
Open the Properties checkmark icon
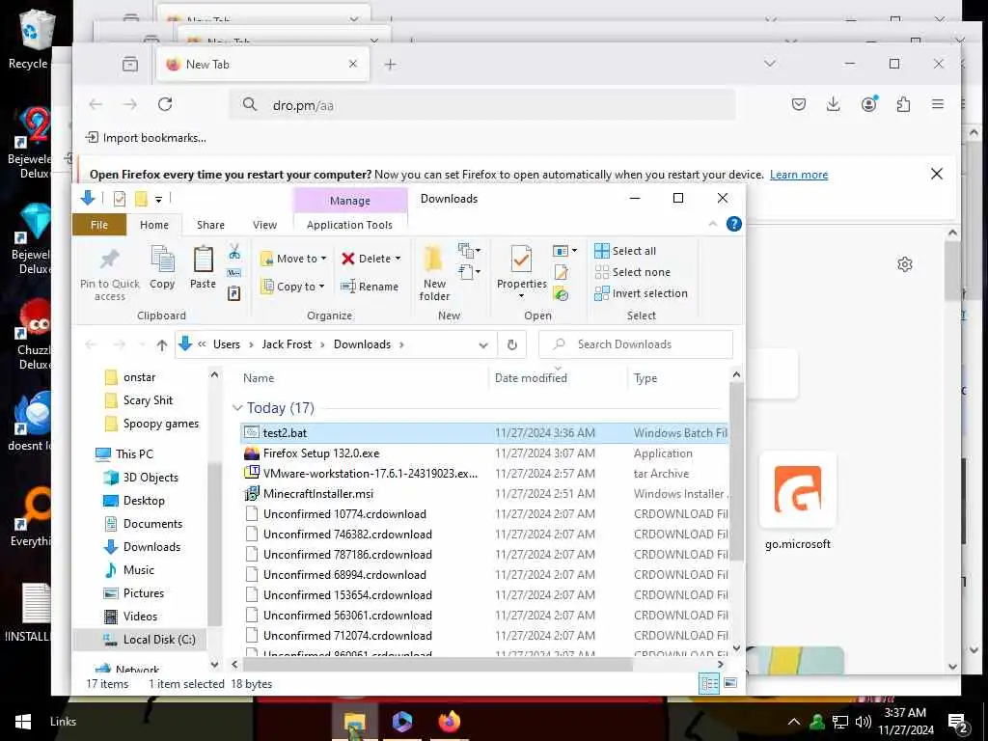521,260
